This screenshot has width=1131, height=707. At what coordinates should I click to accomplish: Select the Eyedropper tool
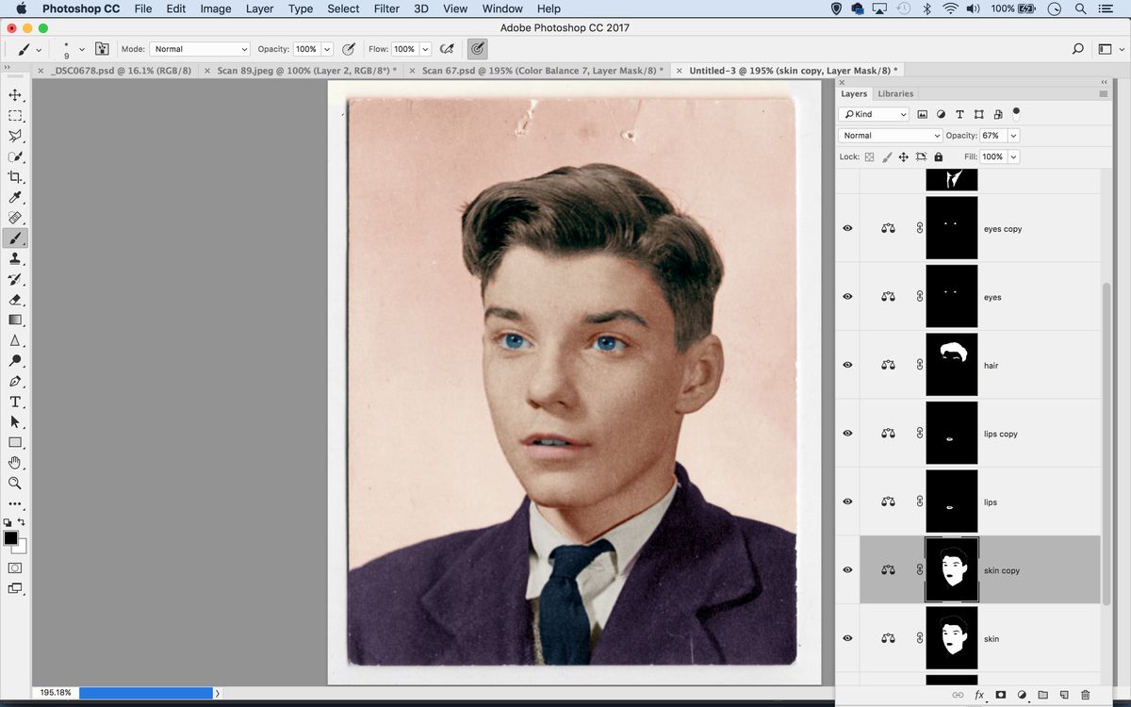(15, 197)
